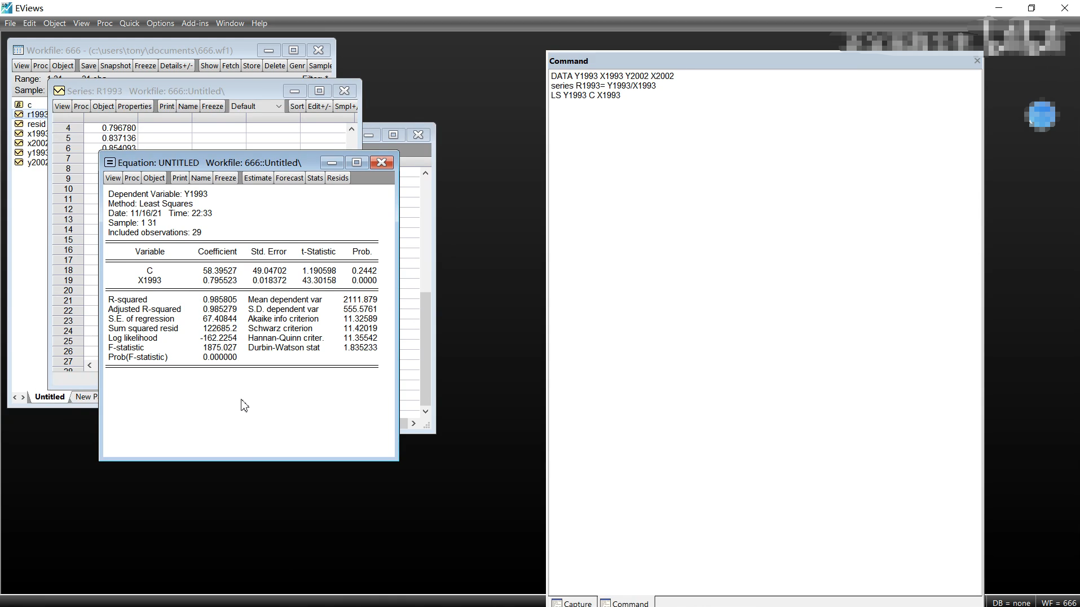Click the Series R1993 window title icon

(x=59, y=91)
